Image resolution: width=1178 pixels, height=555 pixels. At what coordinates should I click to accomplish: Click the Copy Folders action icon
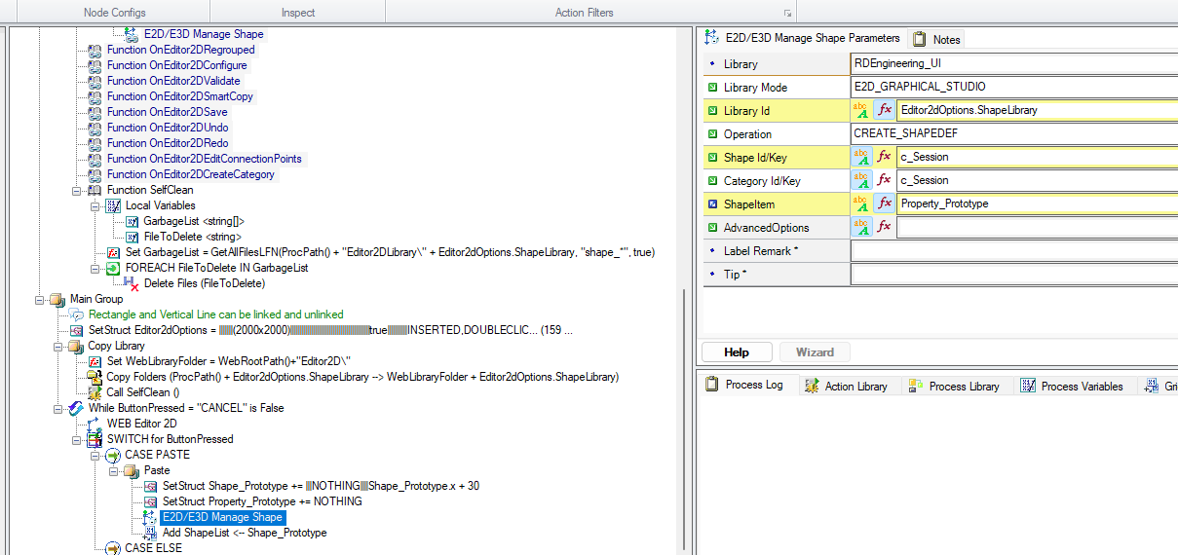[95, 377]
